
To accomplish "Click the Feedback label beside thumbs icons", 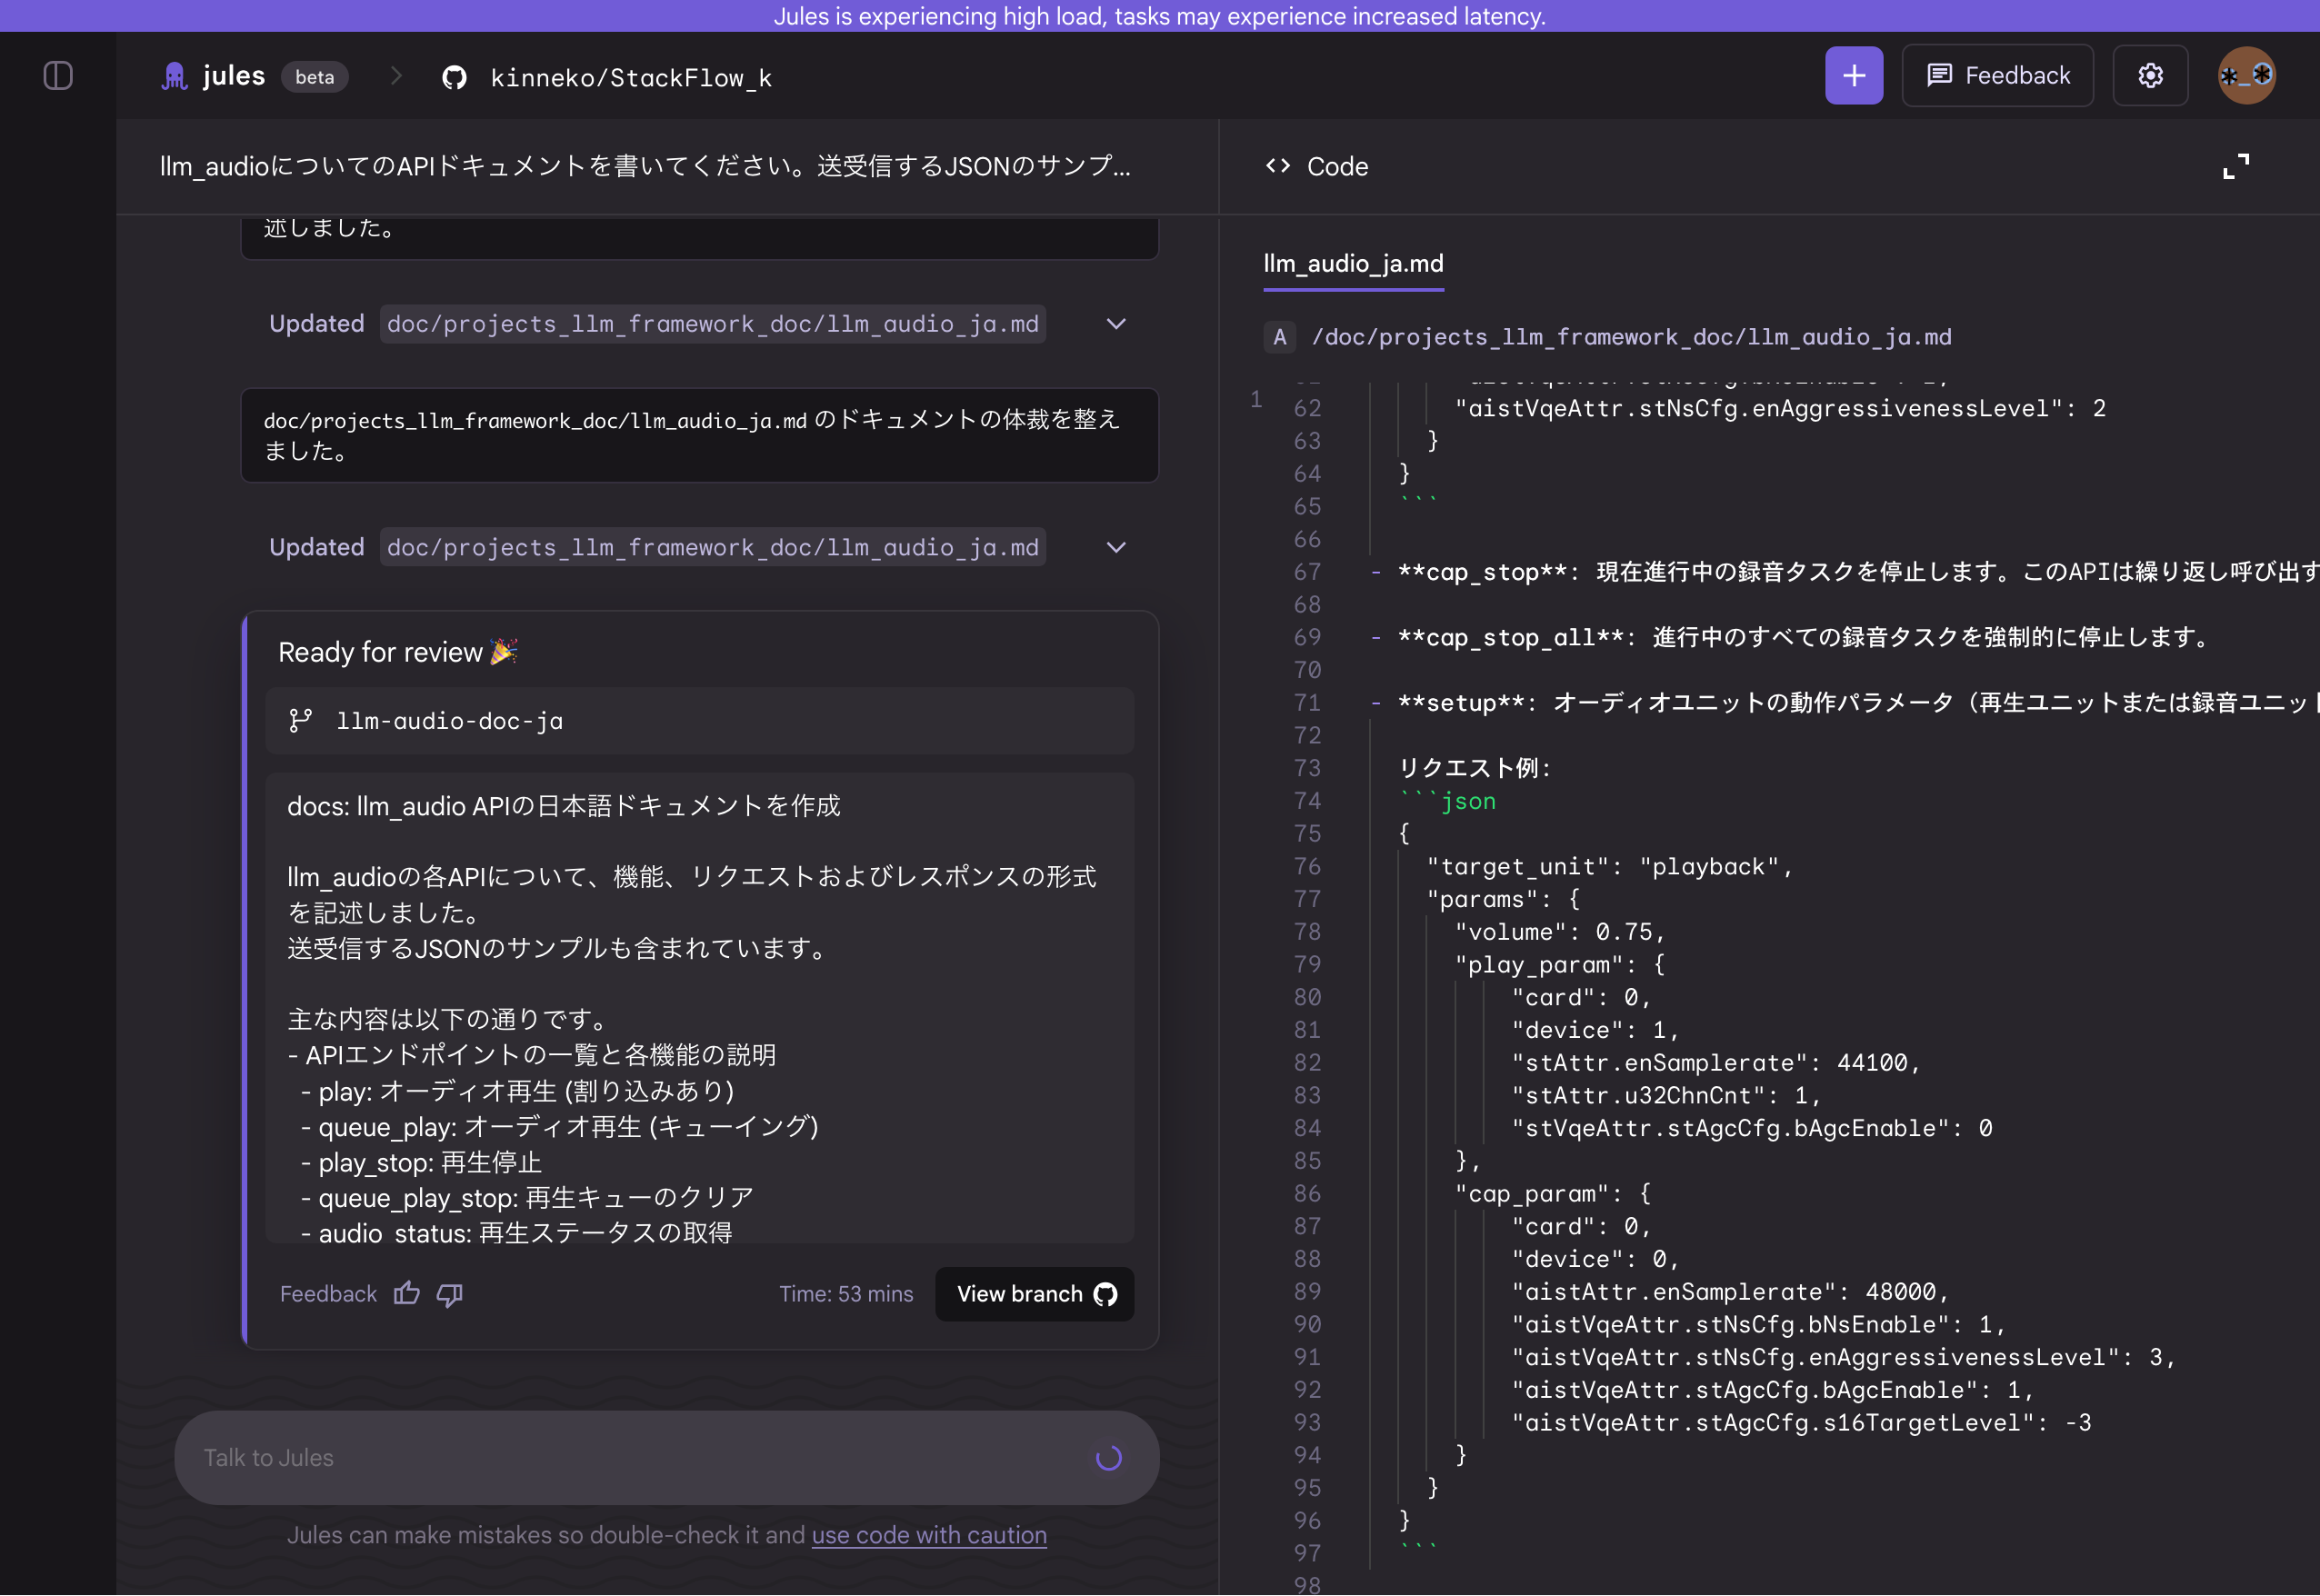I will click(x=328, y=1294).
